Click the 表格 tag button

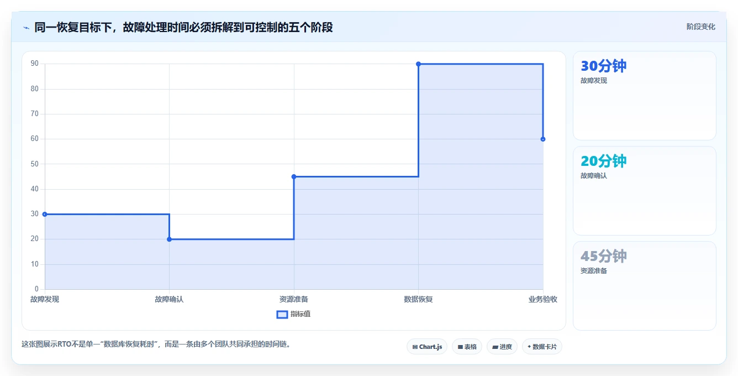[467, 347]
